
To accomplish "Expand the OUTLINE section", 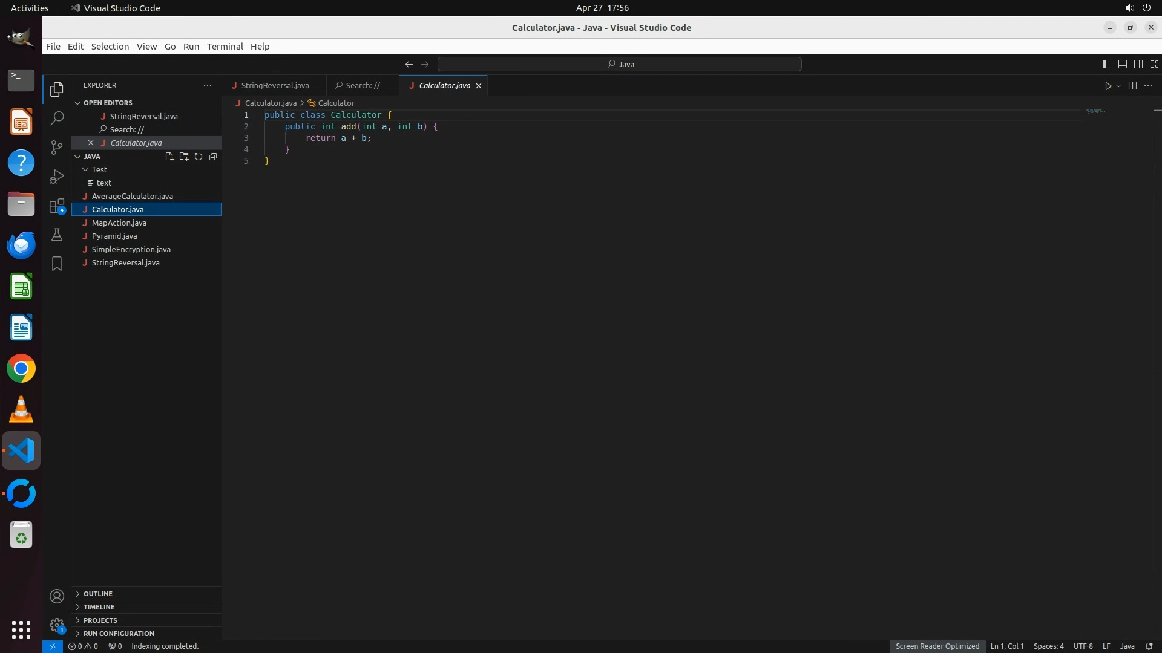I will [98, 594].
